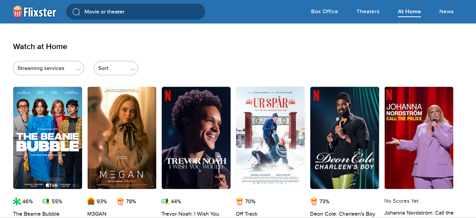Click The Beanie Bubble title link

click(36, 214)
